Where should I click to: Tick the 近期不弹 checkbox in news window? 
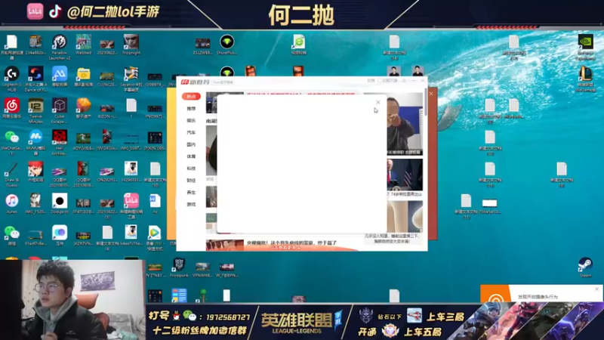pyautogui.click(x=380, y=81)
